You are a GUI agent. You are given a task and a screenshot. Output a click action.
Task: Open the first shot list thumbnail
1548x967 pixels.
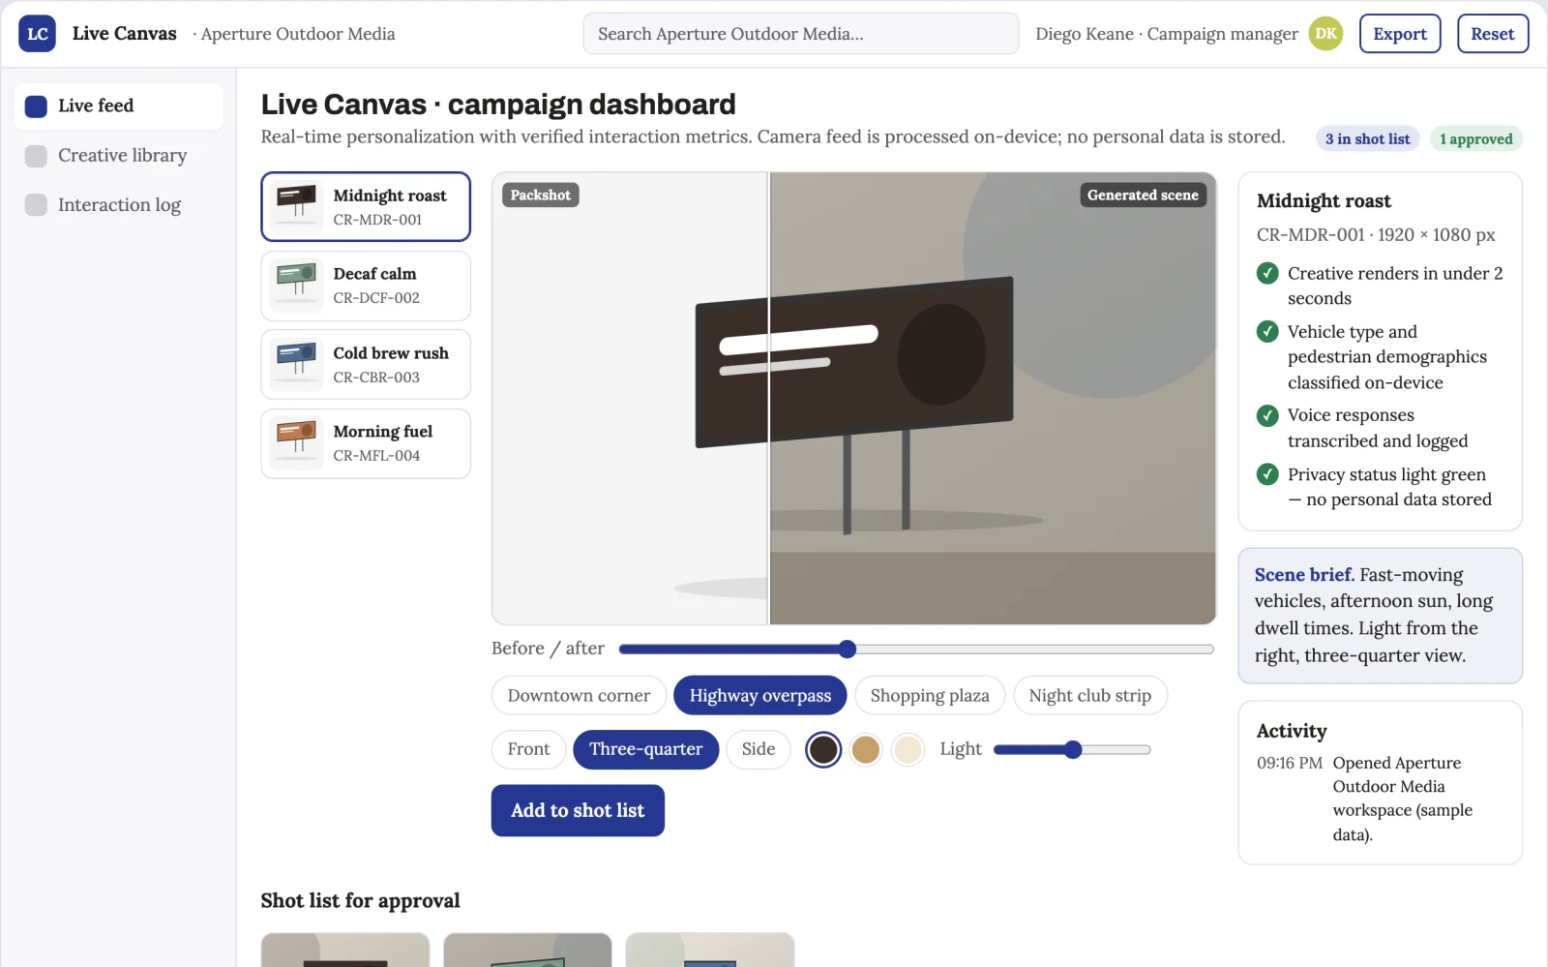[345, 950]
